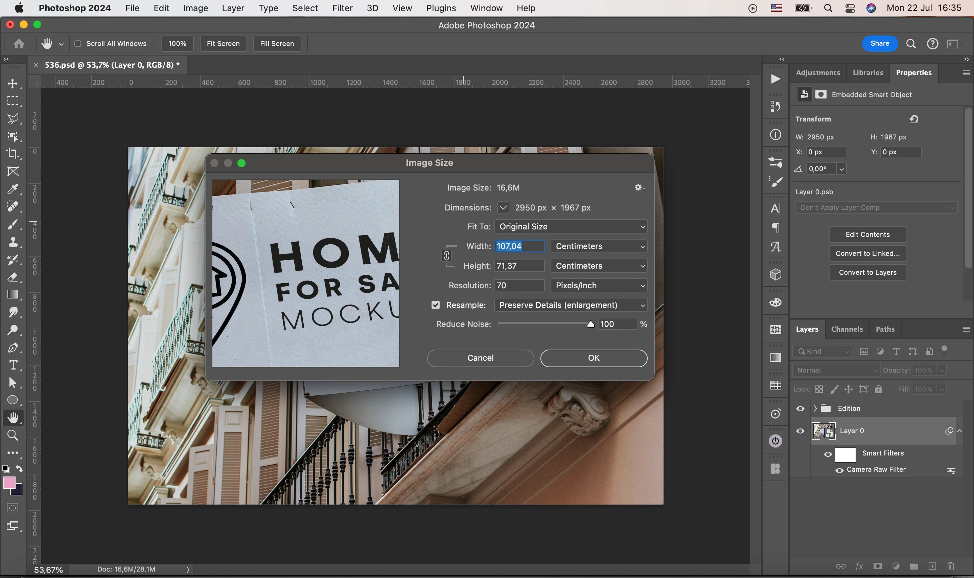Toggle the constrain proportions link icon
974x578 pixels.
[x=446, y=256]
